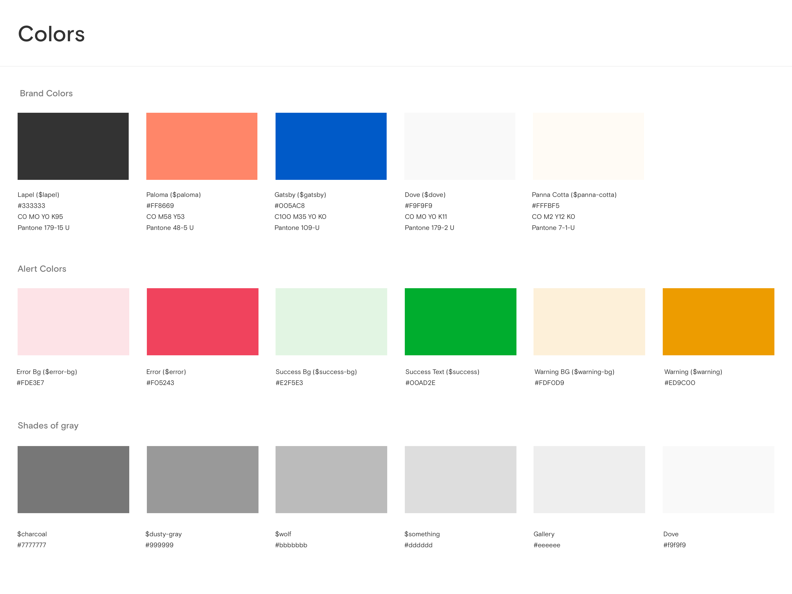The height and width of the screenshot is (594, 792).
Task: Click the Lapel ($lapel) label
Action: pyautogui.click(x=38, y=195)
